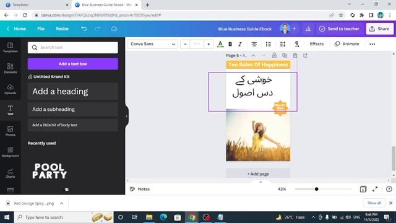The image size is (396, 223).
Task: Click the Undo arrow
Action: coord(84,29)
